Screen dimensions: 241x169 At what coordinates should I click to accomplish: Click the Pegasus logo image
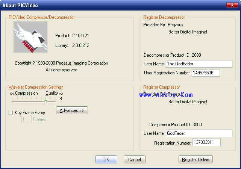click(x=30, y=37)
